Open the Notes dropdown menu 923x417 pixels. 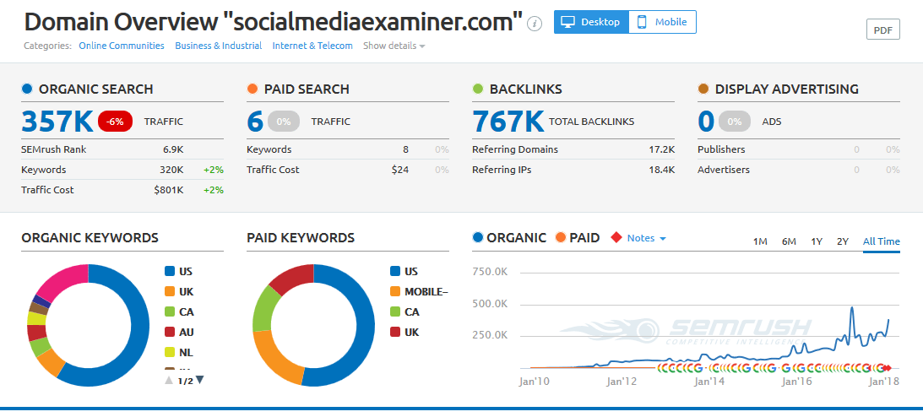click(647, 238)
